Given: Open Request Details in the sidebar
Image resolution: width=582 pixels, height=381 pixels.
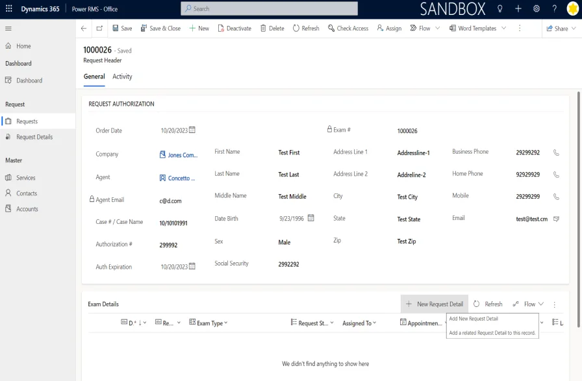Looking at the screenshot, I should (34, 137).
